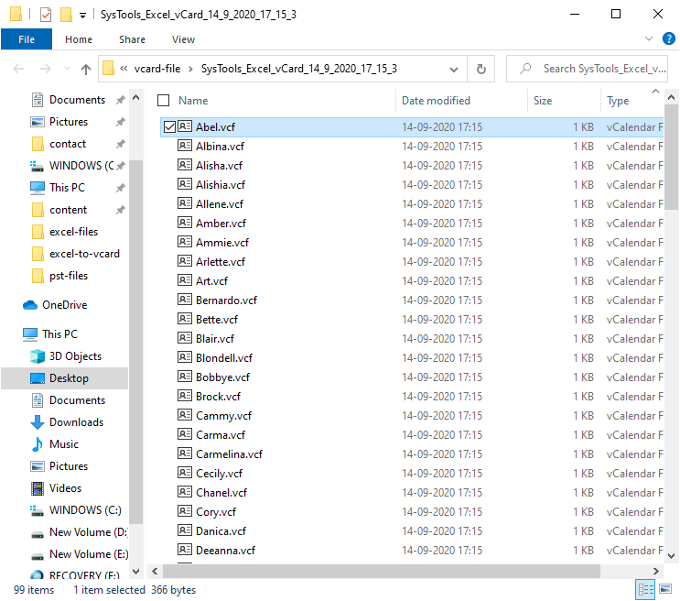The width and height of the screenshot is (680, 601).
Task: Select Arlette.vcf file name
Action: [x=221, y=262]
